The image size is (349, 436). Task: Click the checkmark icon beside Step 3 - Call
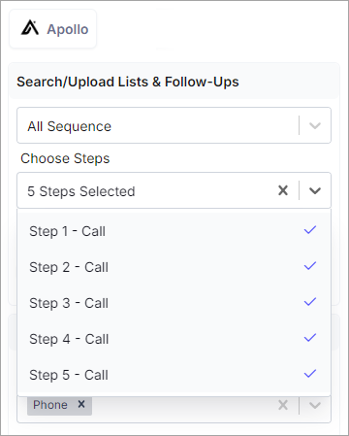pyautogui.click(x=310, y=302)
